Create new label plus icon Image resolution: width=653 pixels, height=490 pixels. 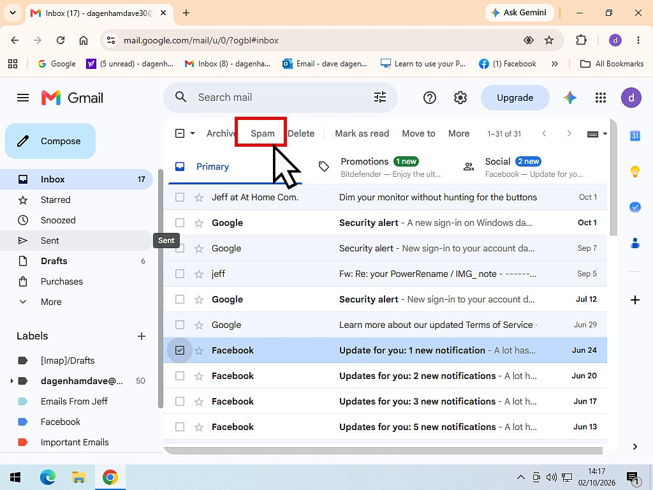142,336
